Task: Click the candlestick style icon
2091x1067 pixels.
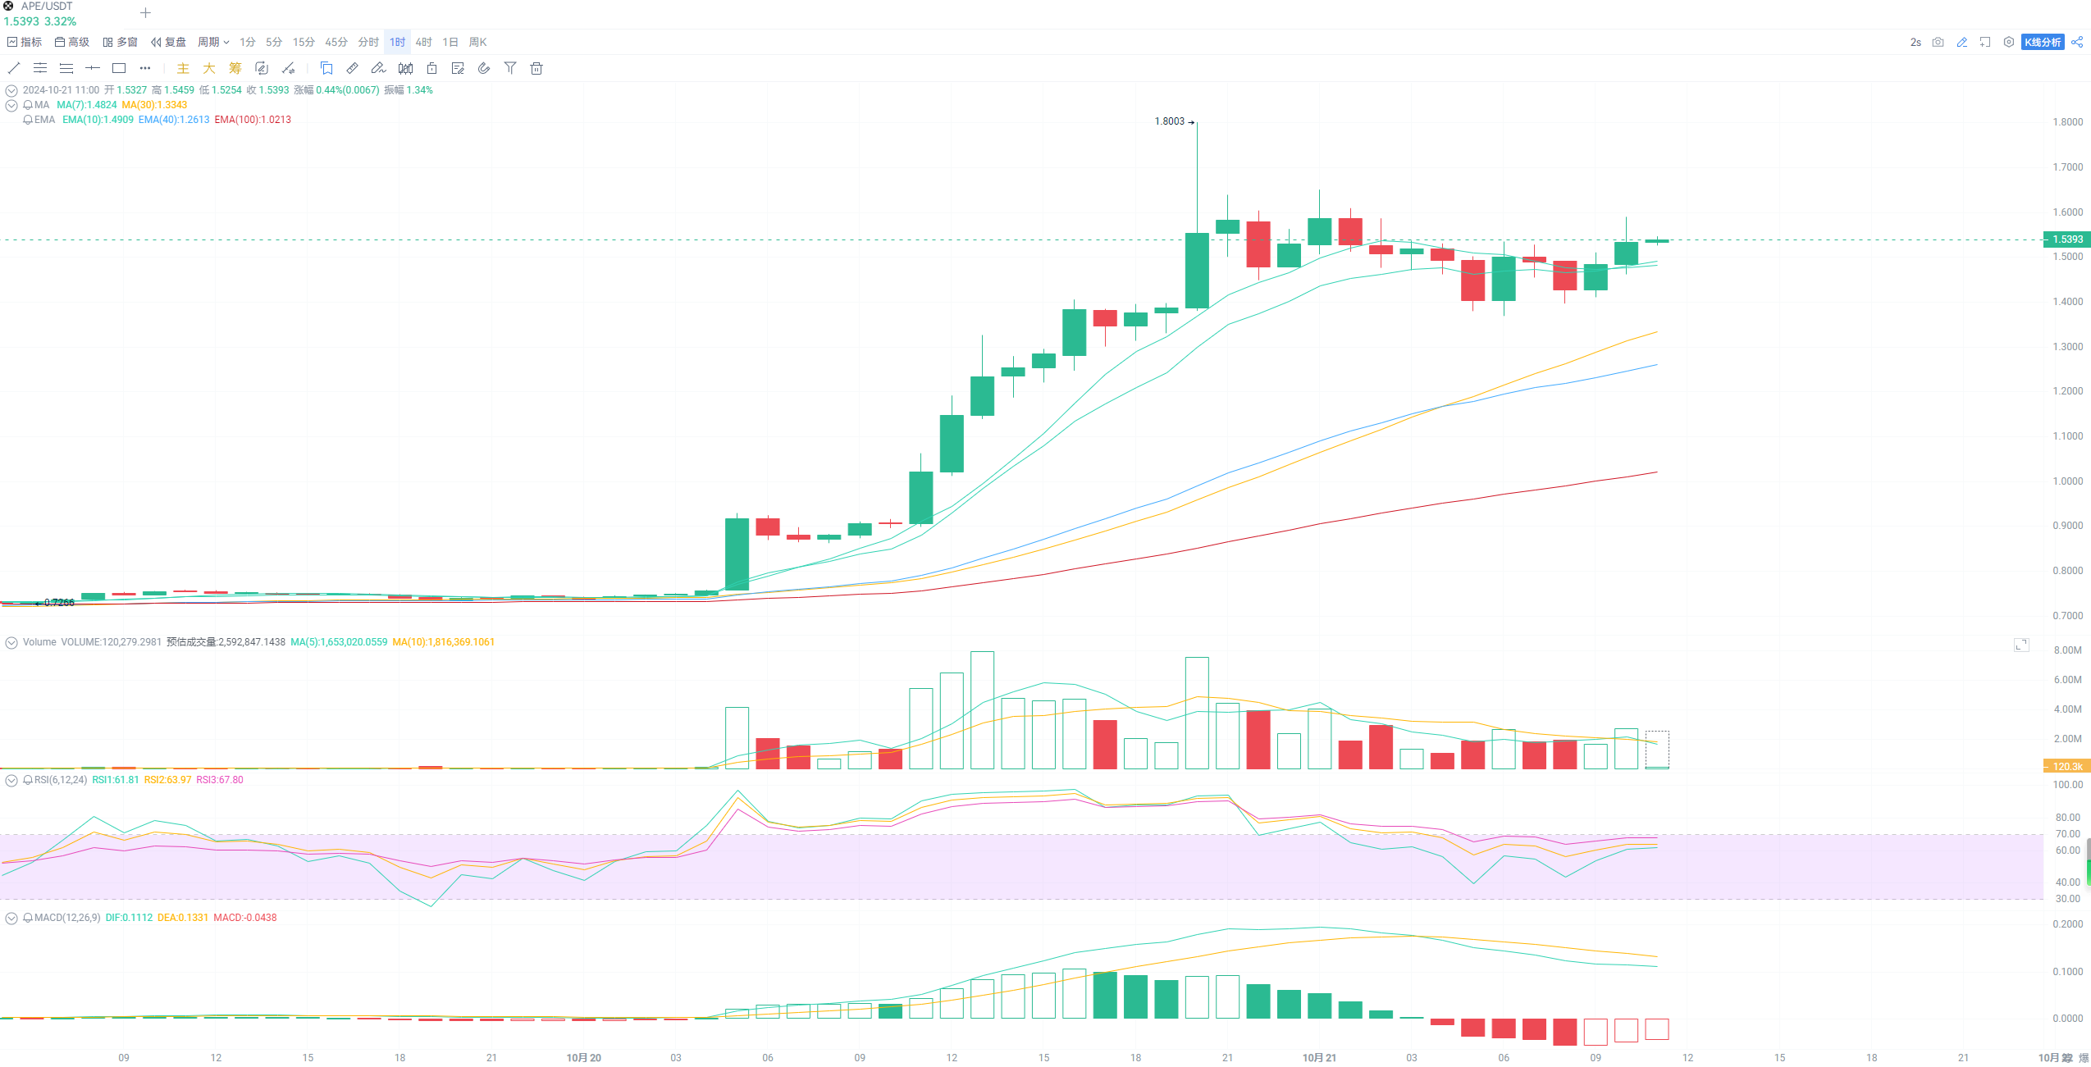Action: 405,68
